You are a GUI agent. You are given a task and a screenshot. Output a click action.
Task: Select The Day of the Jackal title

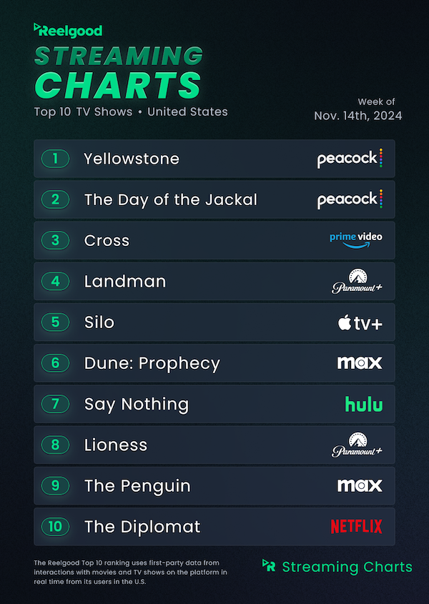click(x=170, y=199)
